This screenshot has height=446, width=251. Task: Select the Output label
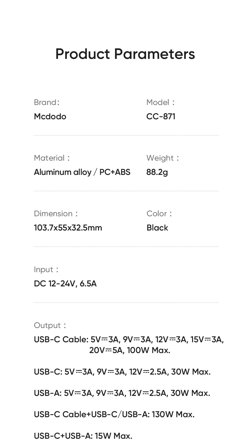(x=50, y=325)
